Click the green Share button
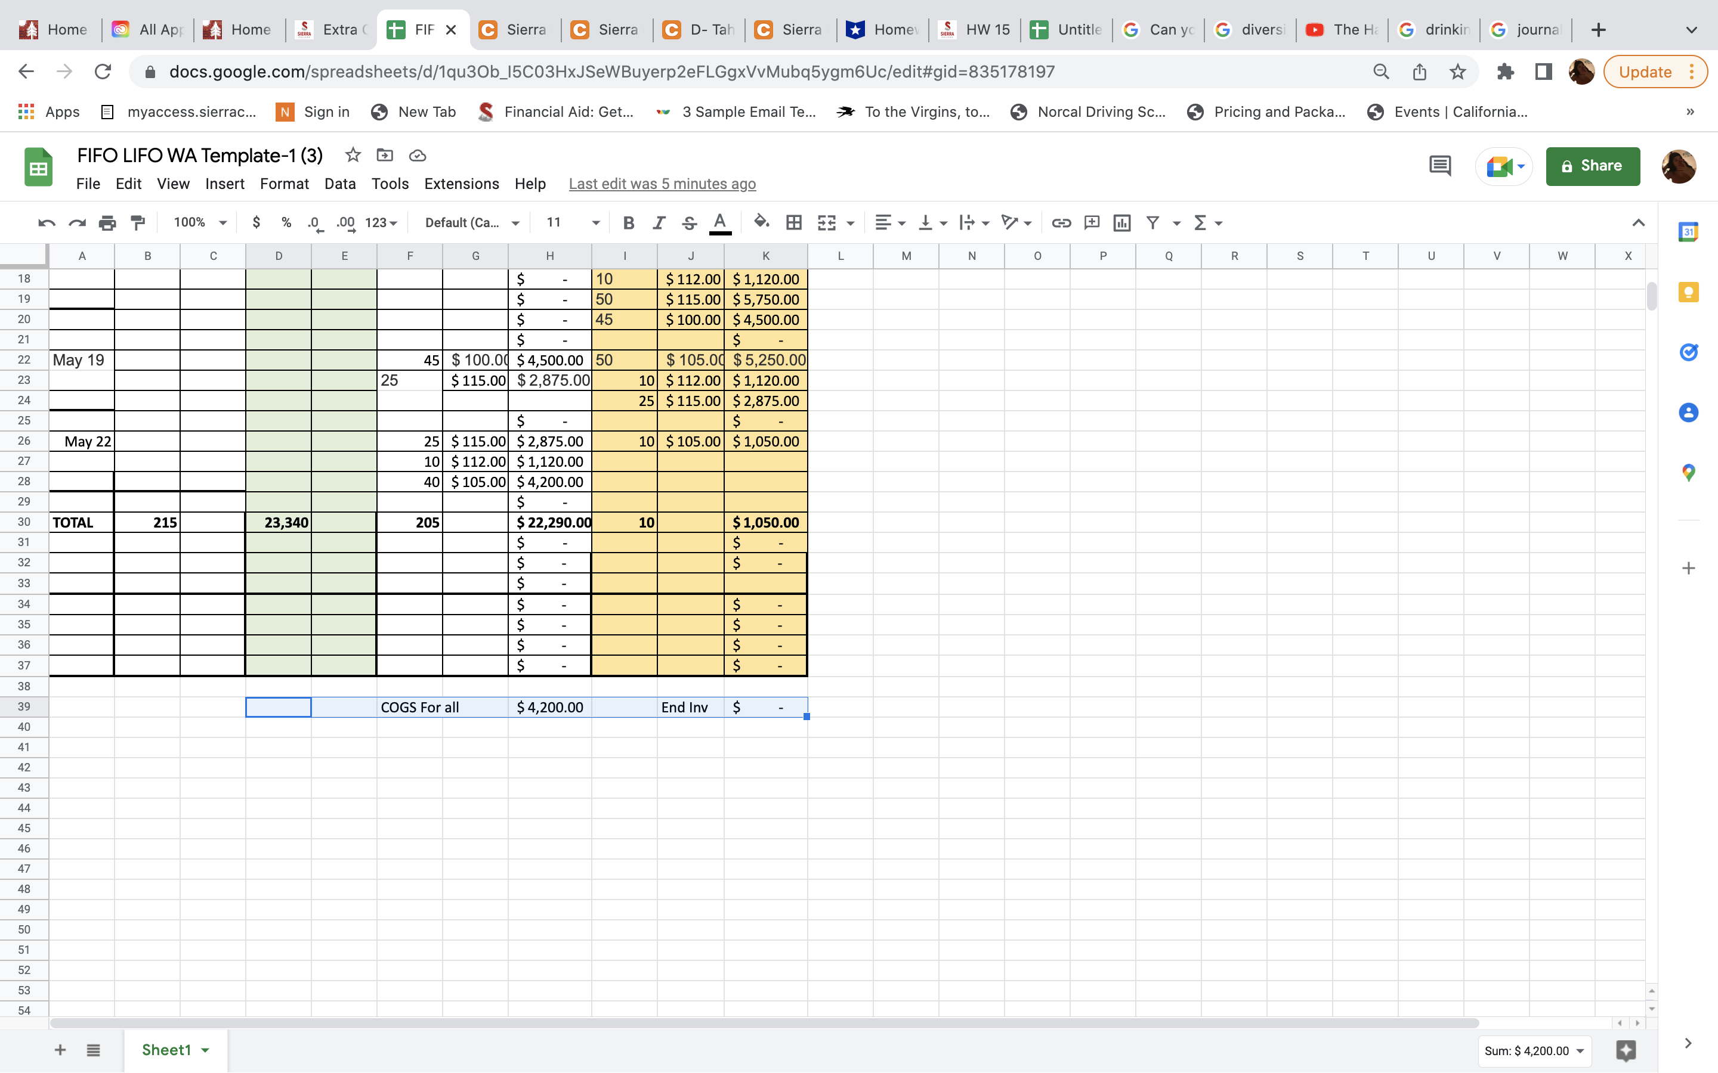1718x1073 pixels. (1592, 166)
